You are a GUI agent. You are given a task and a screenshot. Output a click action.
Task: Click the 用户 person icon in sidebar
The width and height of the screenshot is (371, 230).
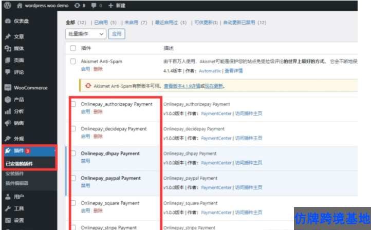[8, 197]
